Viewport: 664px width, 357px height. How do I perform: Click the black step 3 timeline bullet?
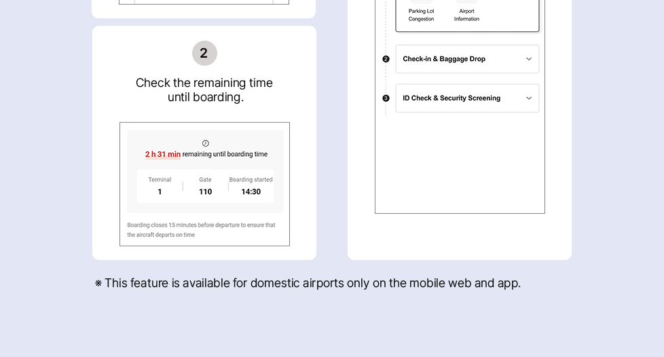(386, 98)
